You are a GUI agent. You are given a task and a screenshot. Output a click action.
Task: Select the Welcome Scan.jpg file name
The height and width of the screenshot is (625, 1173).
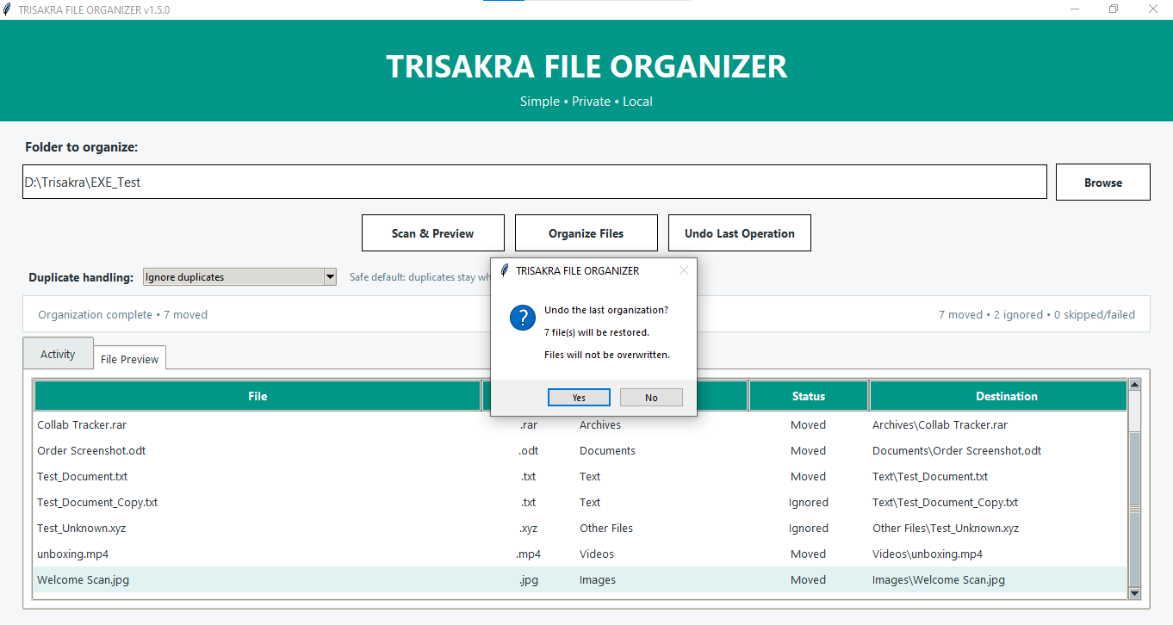tap(83, 579)
